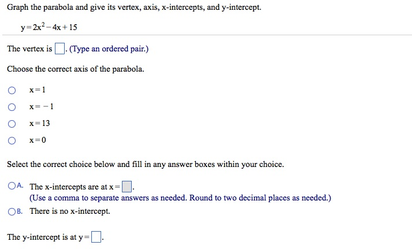Click the vertex answer input box
This screenshot has height=249, width=412.
[x=59, y=49]
